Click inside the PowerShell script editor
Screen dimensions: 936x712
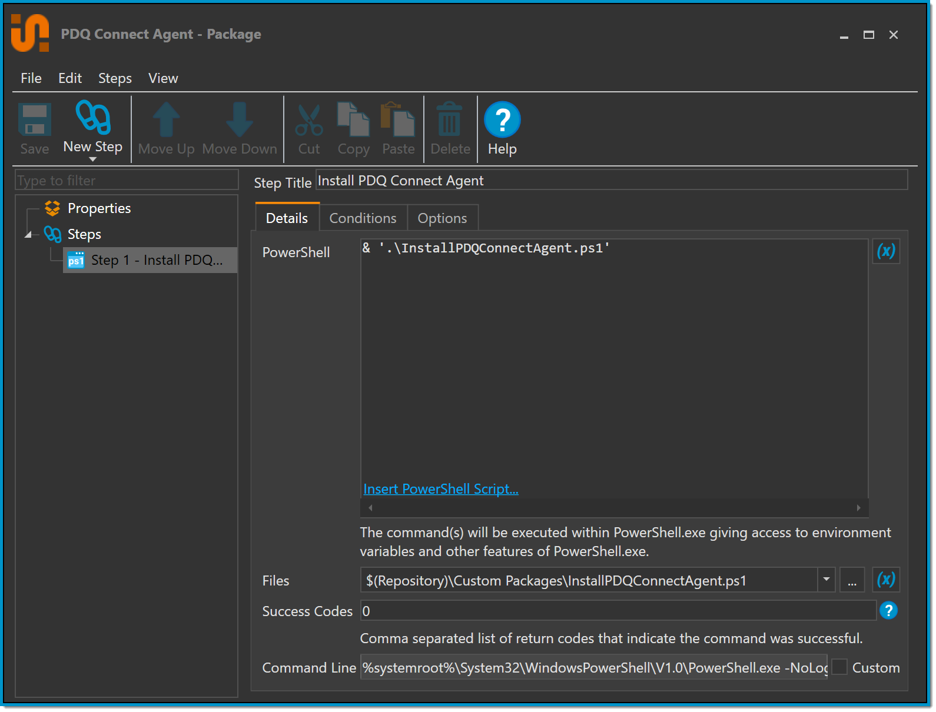pos(614,368)
